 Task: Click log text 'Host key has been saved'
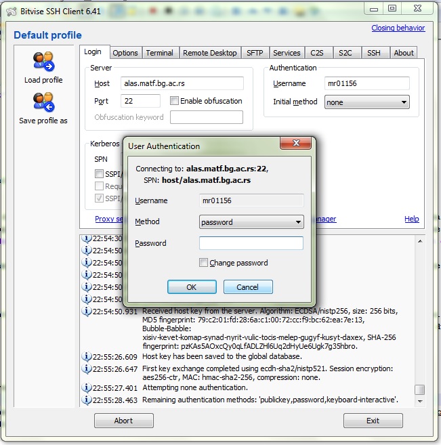tap(222, 356)
